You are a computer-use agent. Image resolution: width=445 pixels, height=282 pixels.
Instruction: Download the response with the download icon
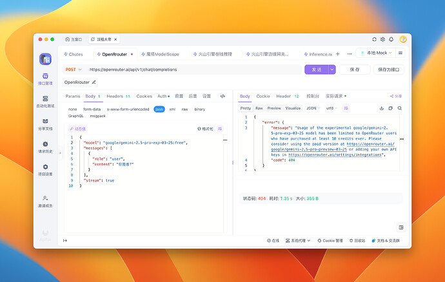[x=382, y=108]
